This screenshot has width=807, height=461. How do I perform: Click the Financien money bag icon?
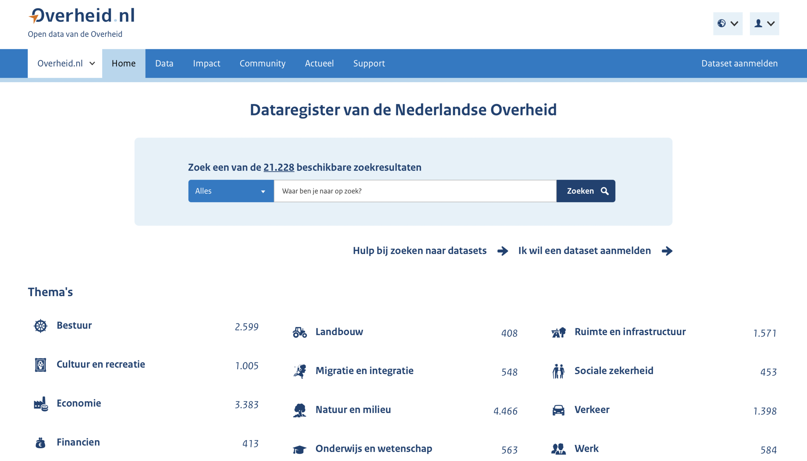(x=40, y=443)
